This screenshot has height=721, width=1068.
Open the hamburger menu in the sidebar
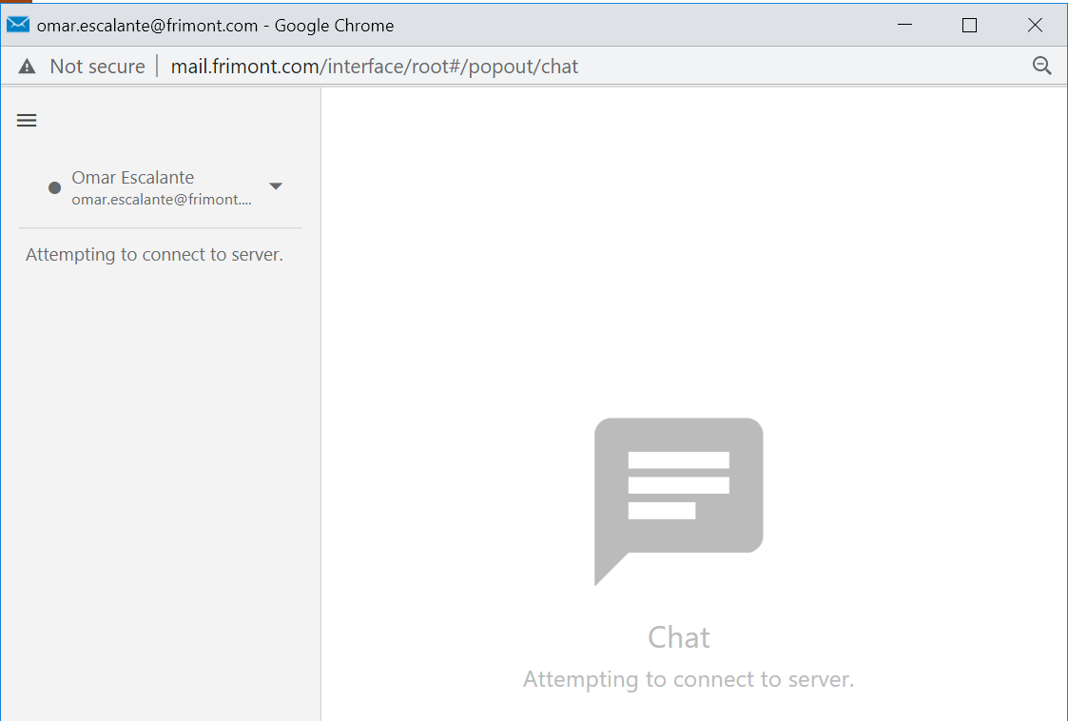click(27, 121)
